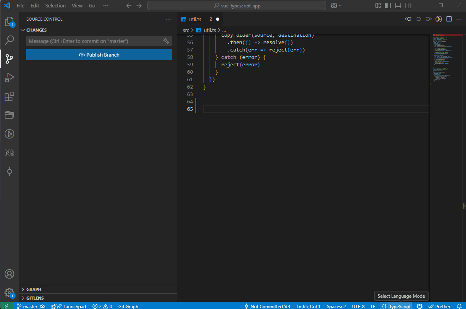Open the Edit menu
Image resolution: width=466 pixels, height=309 pixels.
35,5
